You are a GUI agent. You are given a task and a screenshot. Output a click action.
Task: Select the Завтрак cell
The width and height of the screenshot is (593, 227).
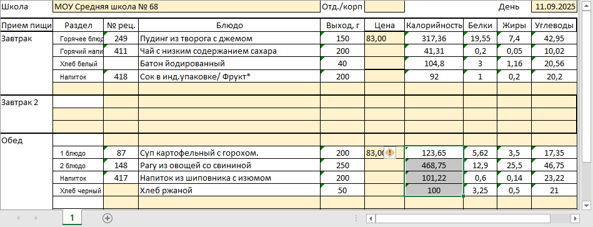[x=26, y=38]
